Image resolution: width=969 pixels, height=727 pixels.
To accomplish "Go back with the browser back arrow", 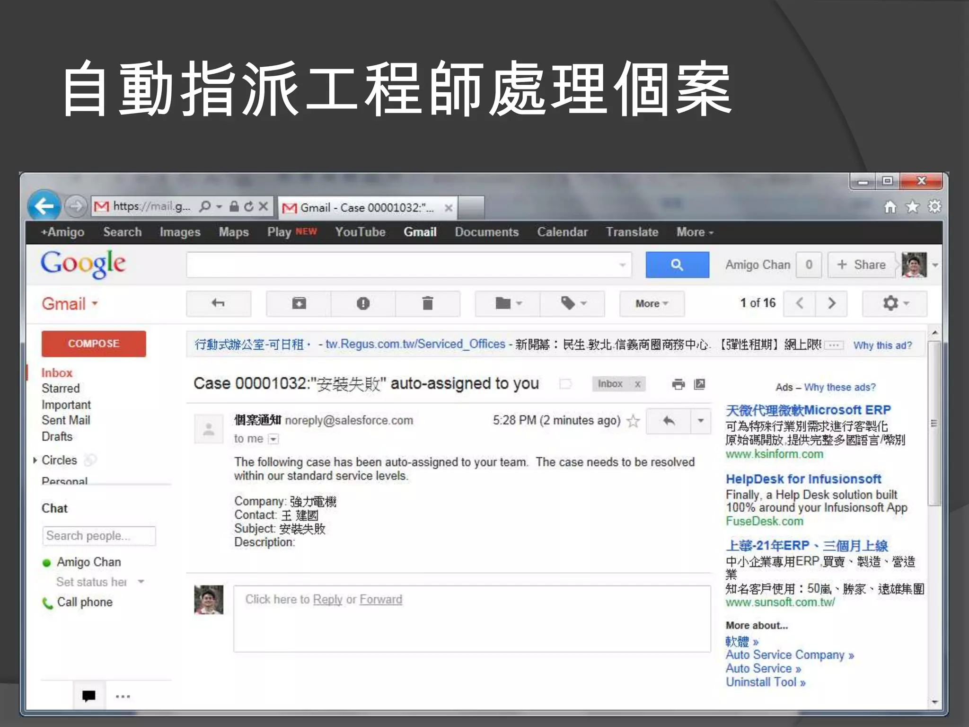I will pyautogui.click(x=44, y=206).
